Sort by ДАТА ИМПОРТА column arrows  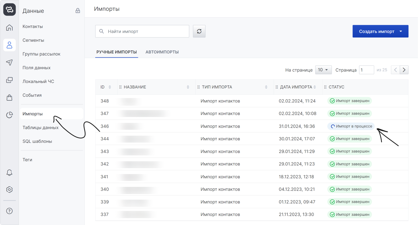(315, 87)
